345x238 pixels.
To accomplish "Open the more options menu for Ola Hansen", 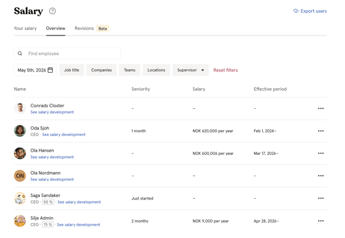I will [320, 153].
